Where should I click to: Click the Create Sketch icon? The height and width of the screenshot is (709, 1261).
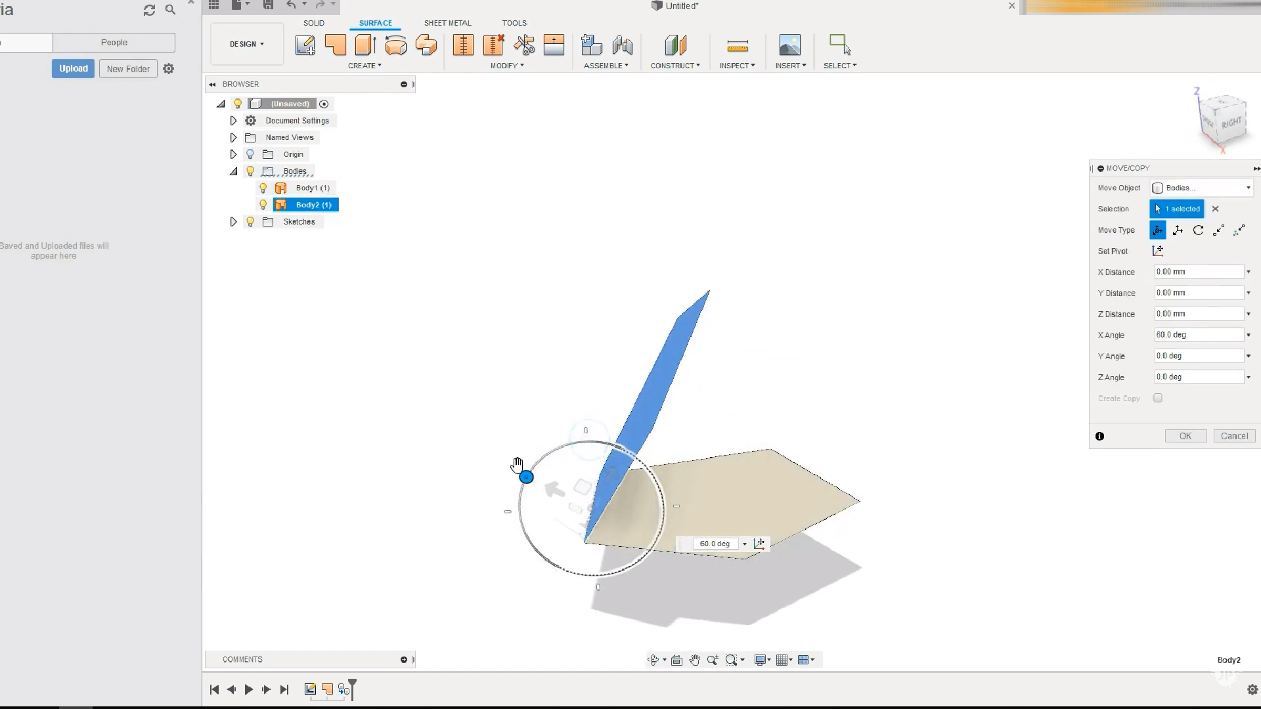click(305, 45)
